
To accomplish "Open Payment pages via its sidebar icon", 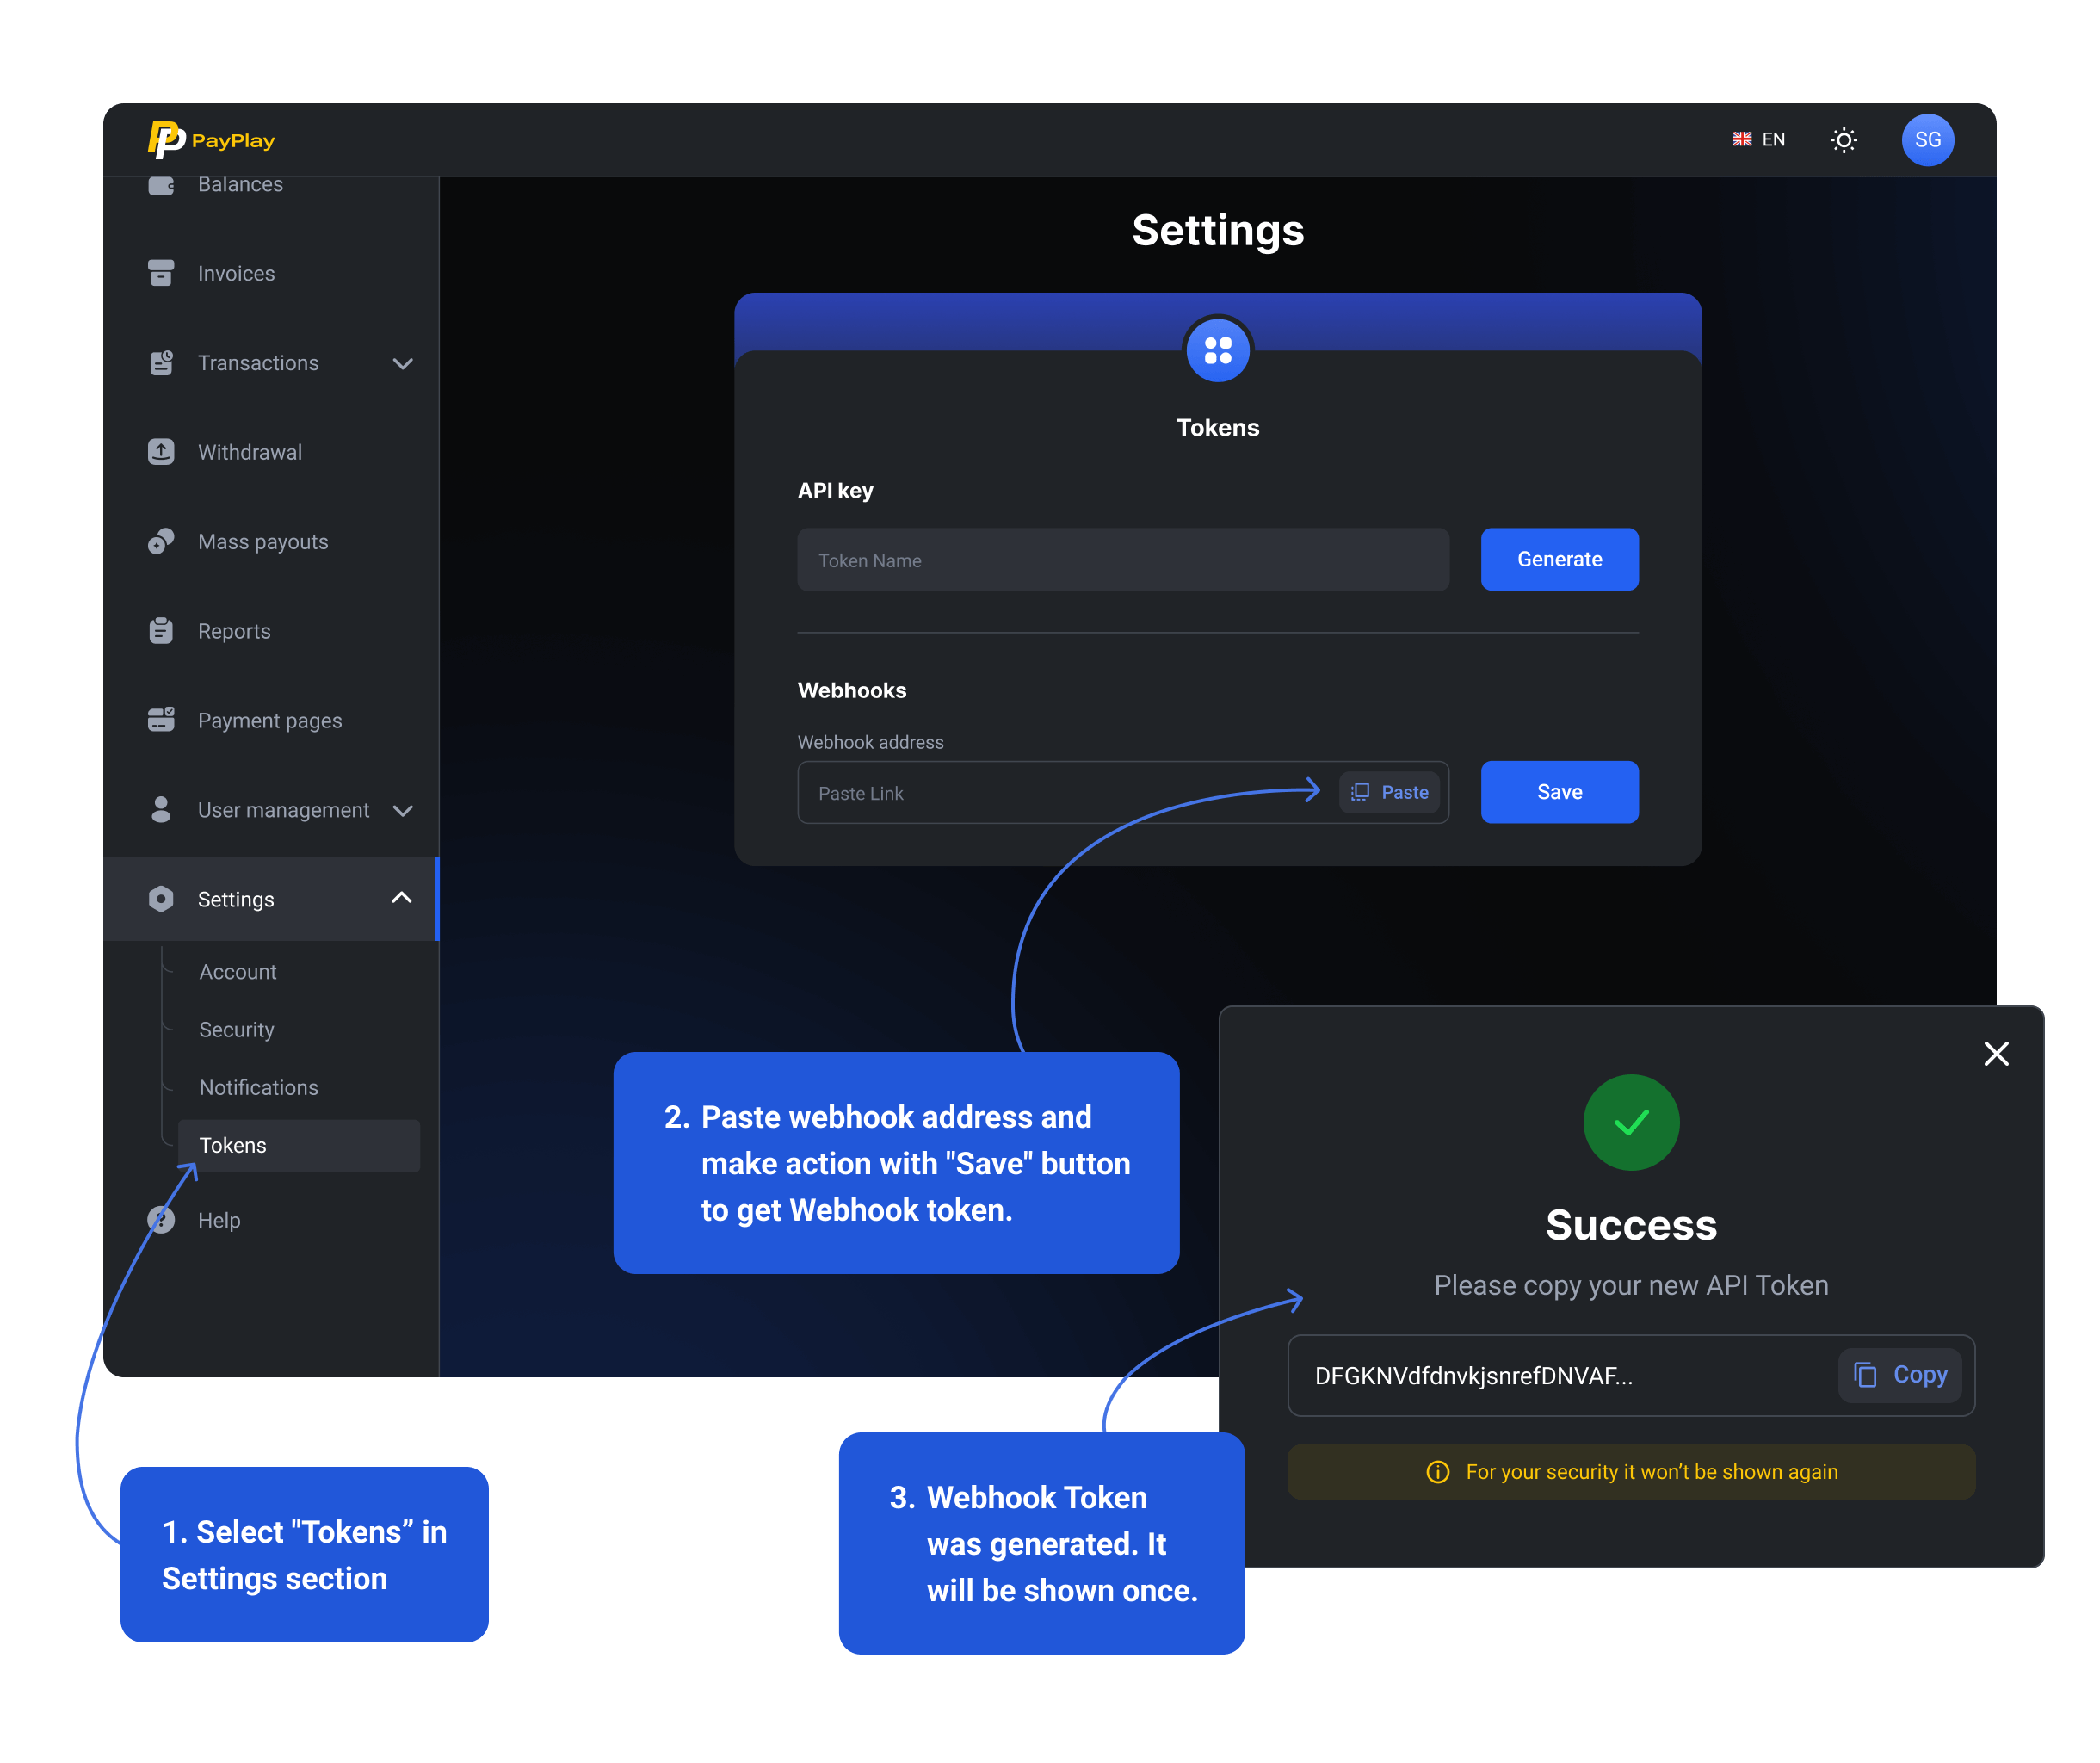I will click(x=161, y=720).
